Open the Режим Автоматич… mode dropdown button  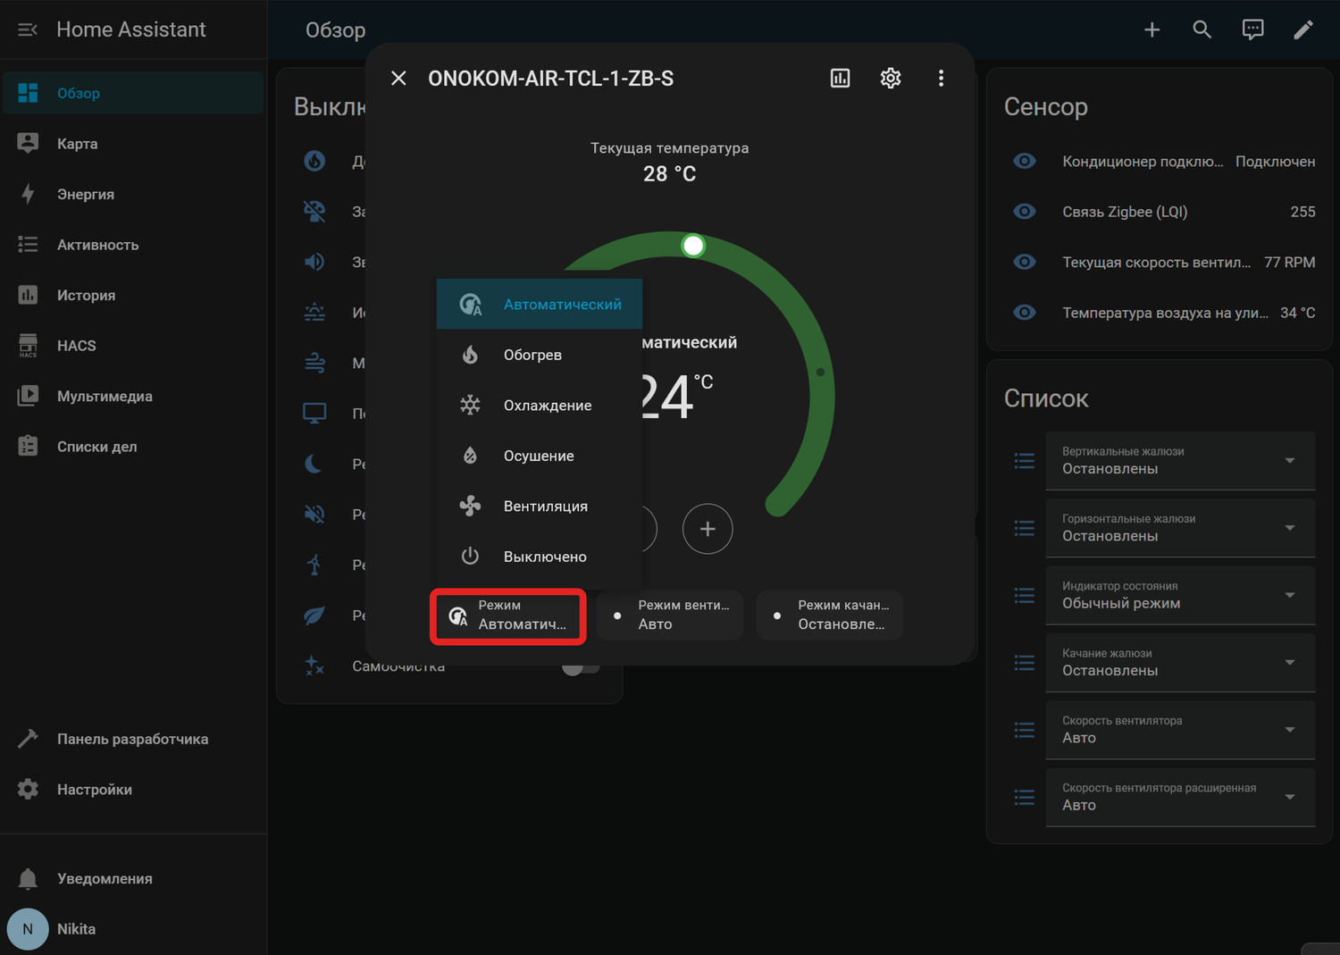(508, 616)
